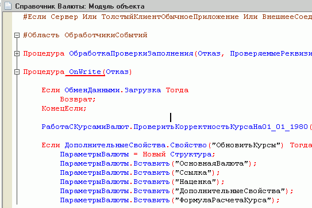Click the "Наценка" string literal
The image size is (312, 208).
(195, 182)
